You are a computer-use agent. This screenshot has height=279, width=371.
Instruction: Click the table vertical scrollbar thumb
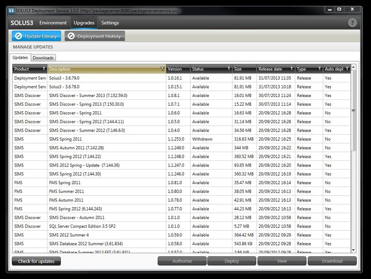(x=353, y=111)
